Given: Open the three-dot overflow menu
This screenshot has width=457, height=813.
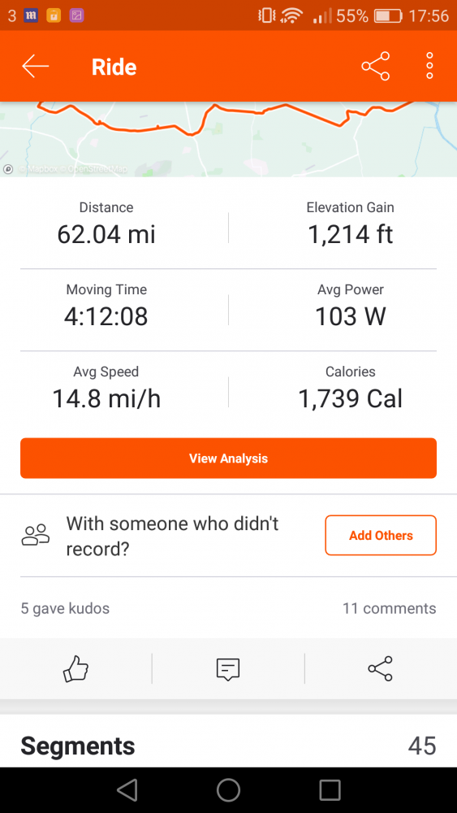Looking at the screenshot, I should 429,66.
